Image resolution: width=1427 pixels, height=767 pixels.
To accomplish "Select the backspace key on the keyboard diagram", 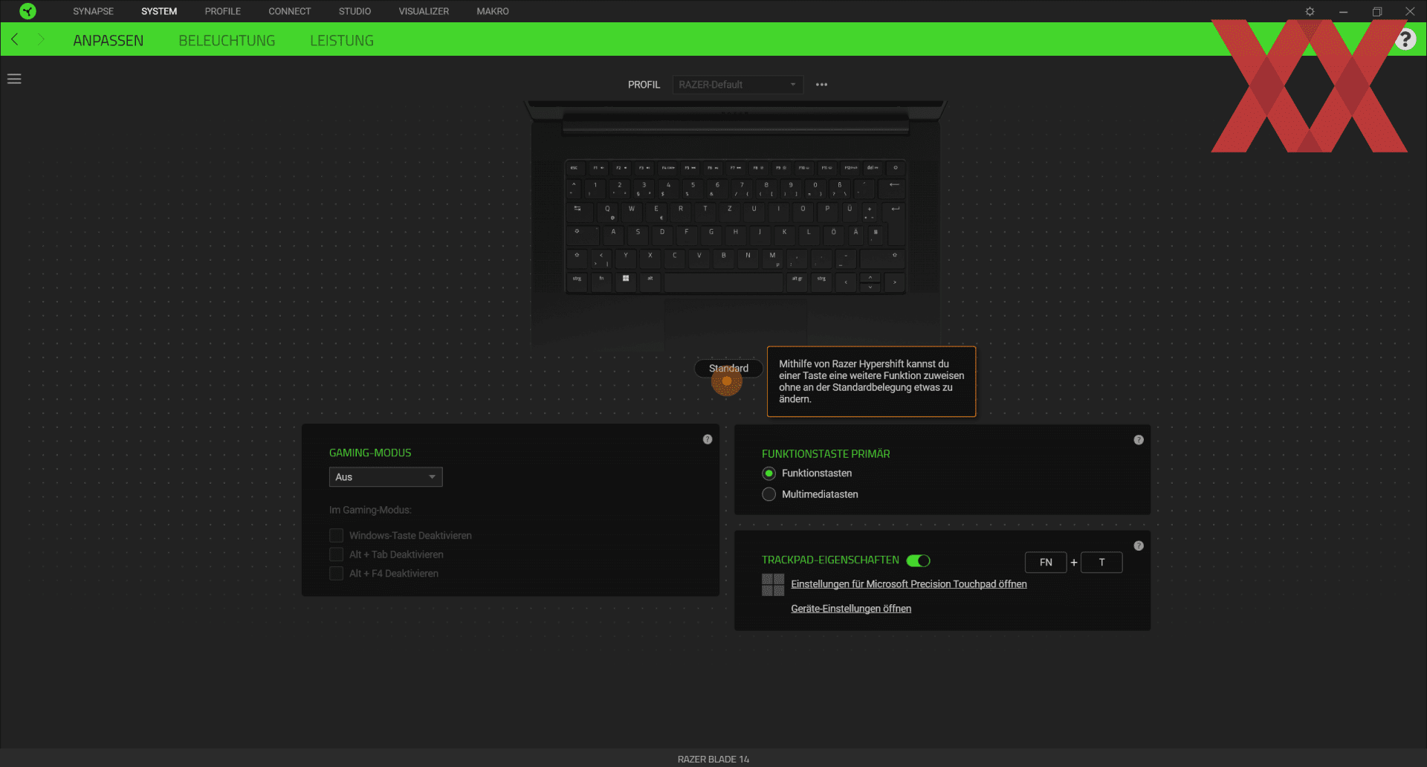I will tap(893, 188).
